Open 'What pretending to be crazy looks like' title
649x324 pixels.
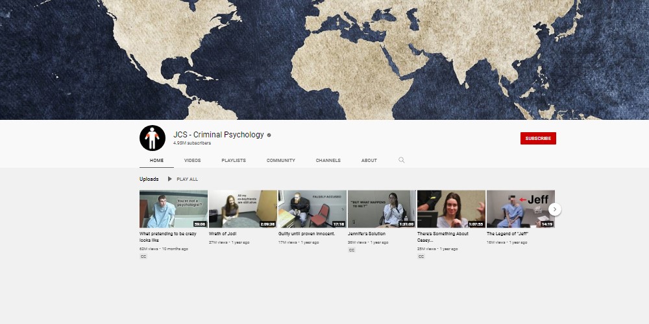168,237
